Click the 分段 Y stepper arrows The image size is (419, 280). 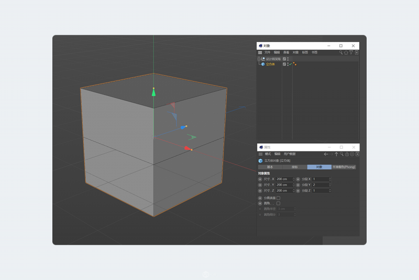tap(330, 185)
